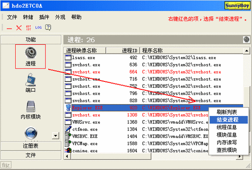Click the 功能 panel header button

(31, 40)
